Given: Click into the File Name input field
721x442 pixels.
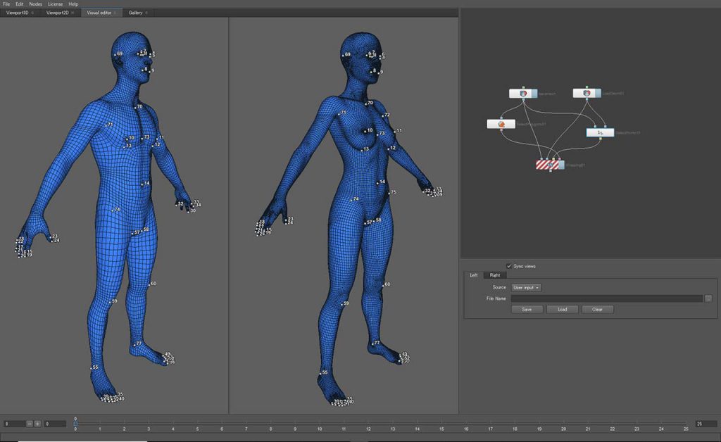Looking at the screenshot, I should click(x=606, y=298).
